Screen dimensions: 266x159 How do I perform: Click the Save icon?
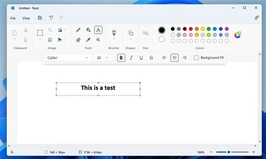pyautogui.click(x=40, y=18)
